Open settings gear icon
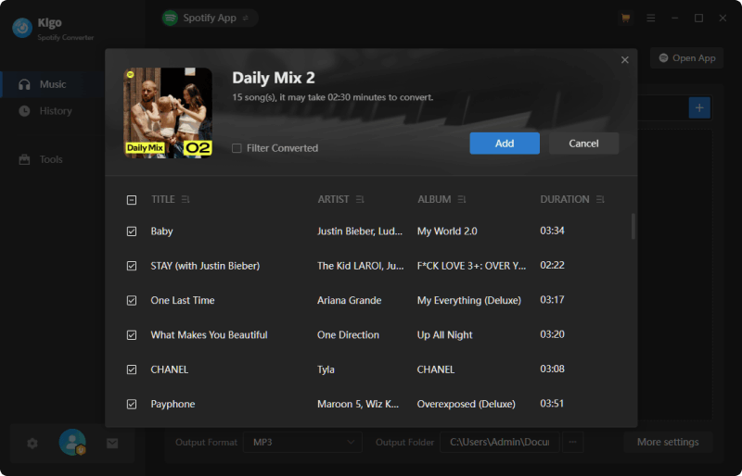Screen dimensions: 742x476 click(x=32, y=444)
